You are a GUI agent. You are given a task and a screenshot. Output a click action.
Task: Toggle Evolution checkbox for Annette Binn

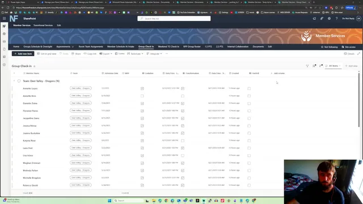142,96
